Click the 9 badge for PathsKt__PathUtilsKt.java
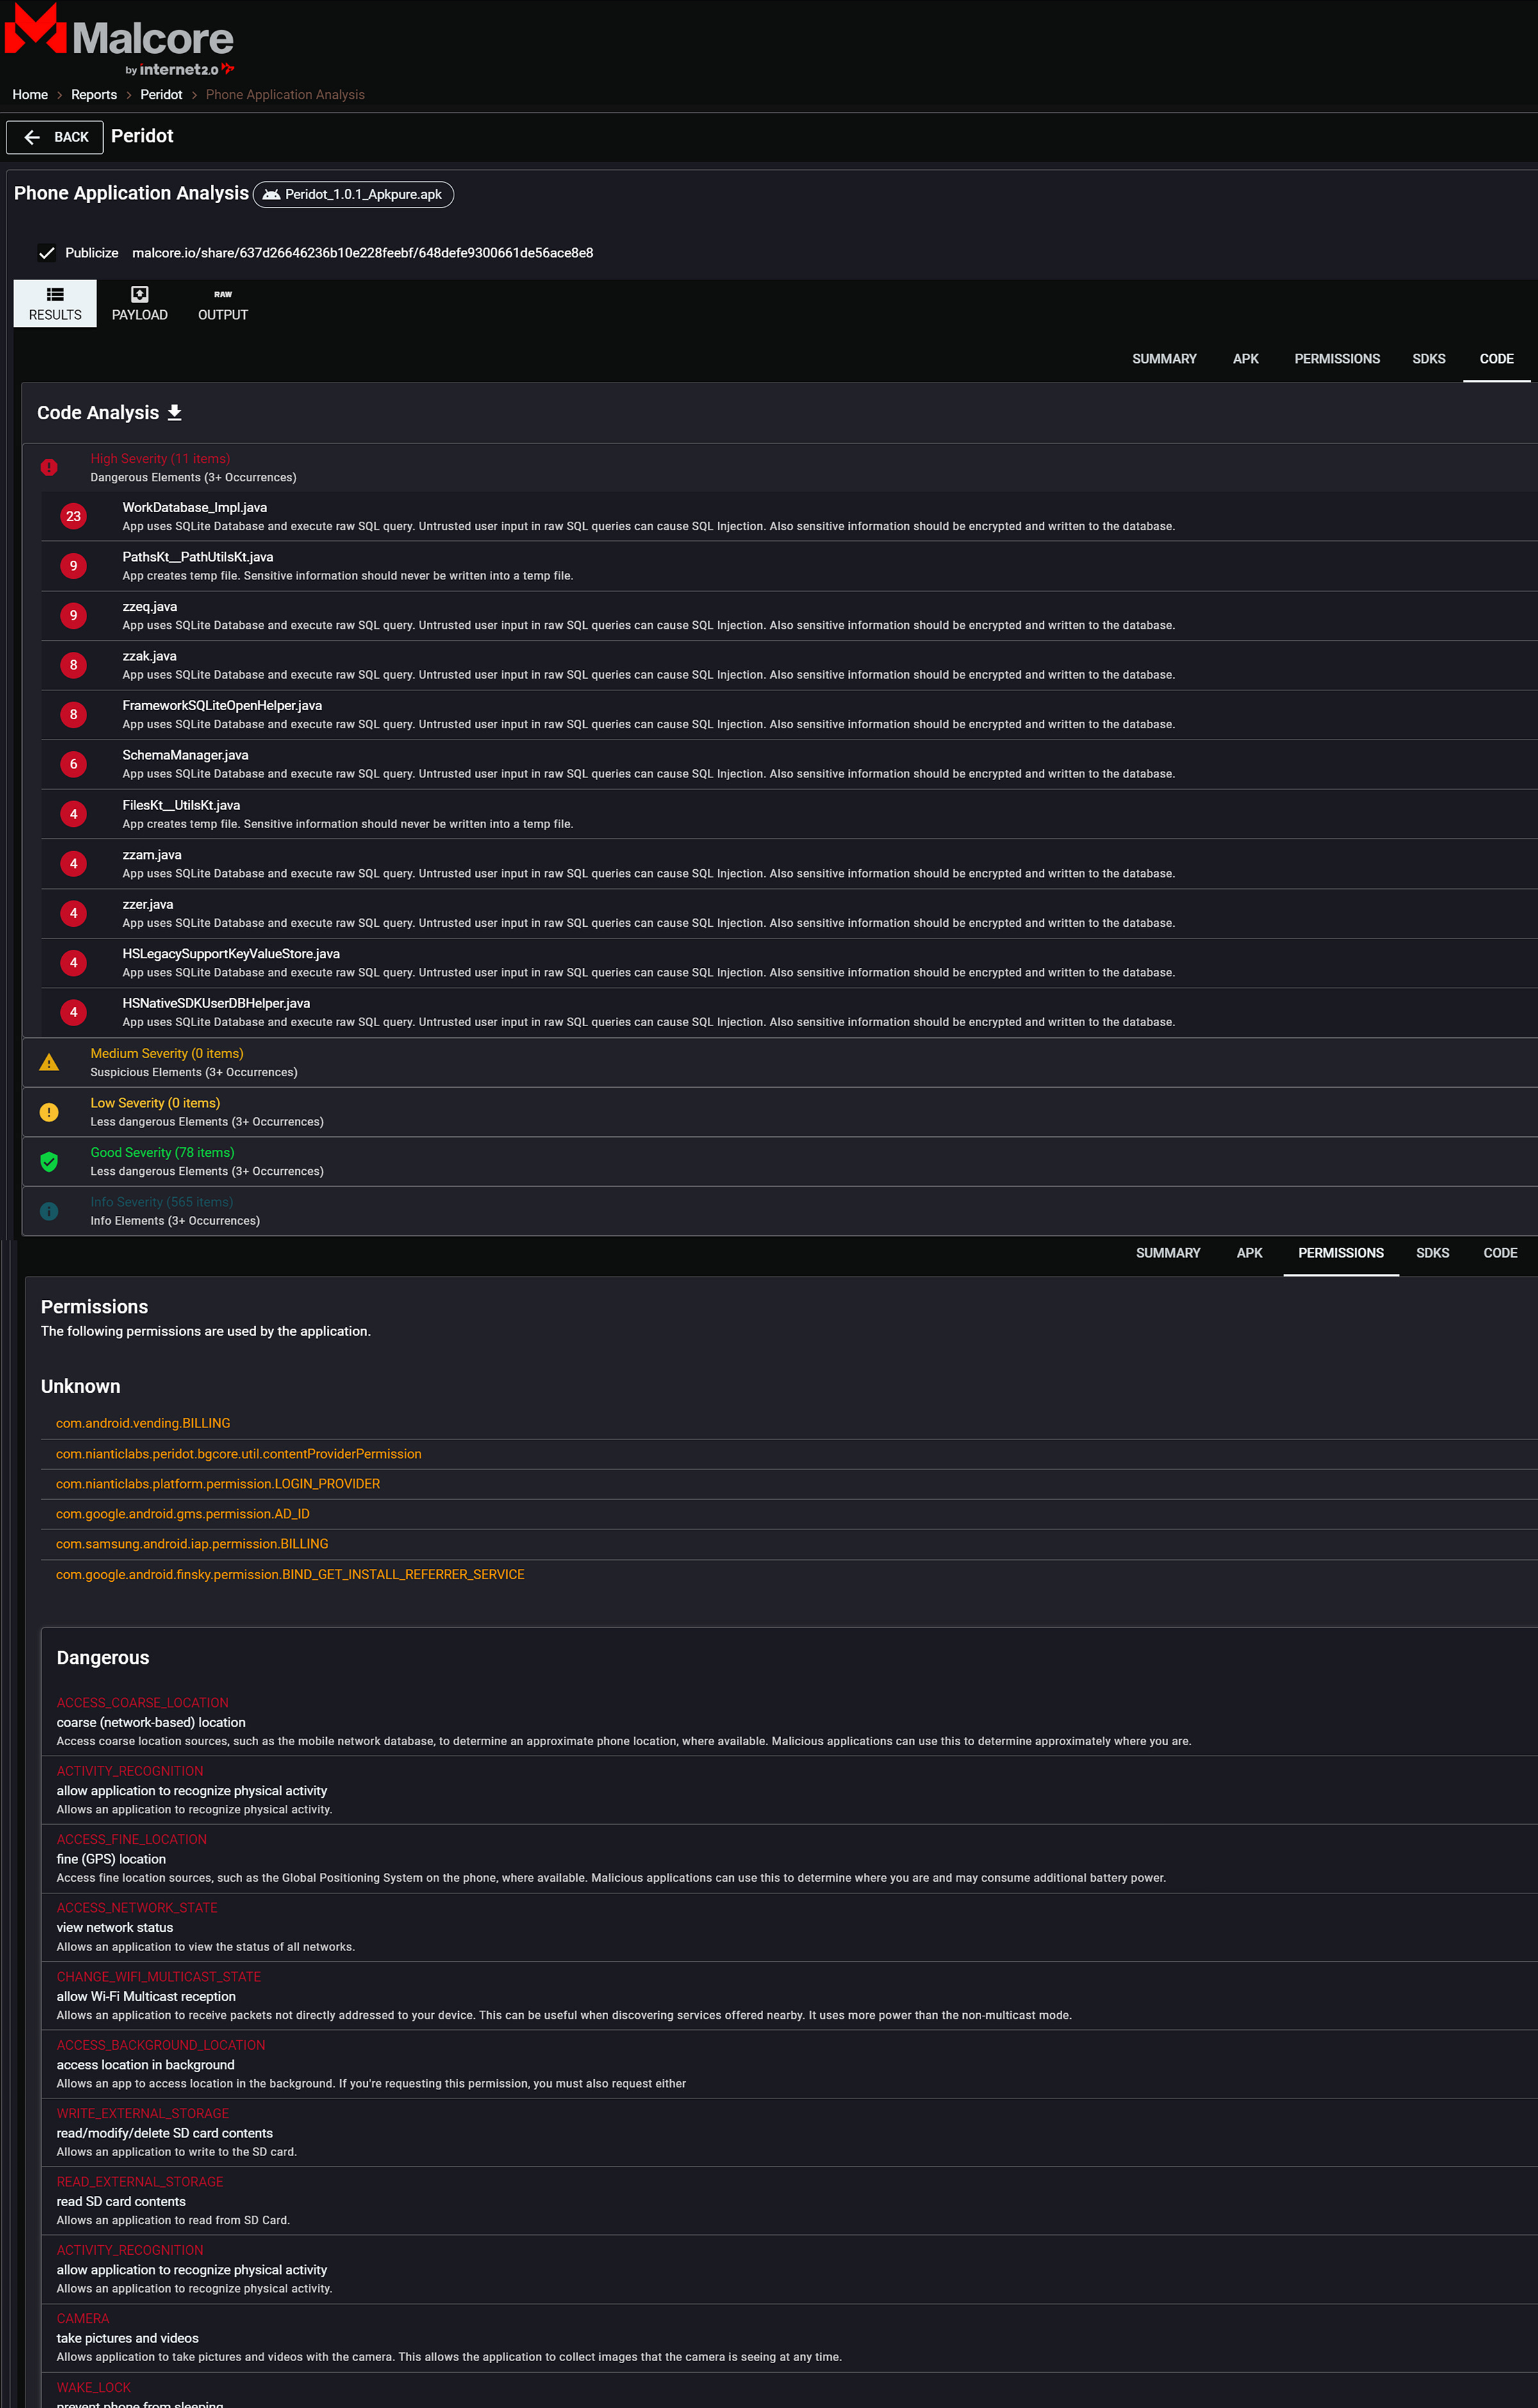The width and height of the screenshot is (1538, 2408). click(x=73, y=566)
